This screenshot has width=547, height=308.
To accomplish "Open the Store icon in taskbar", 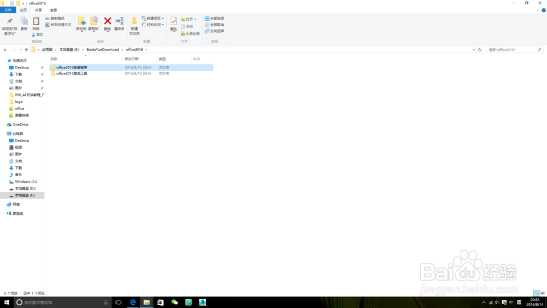I will point(160,303).
